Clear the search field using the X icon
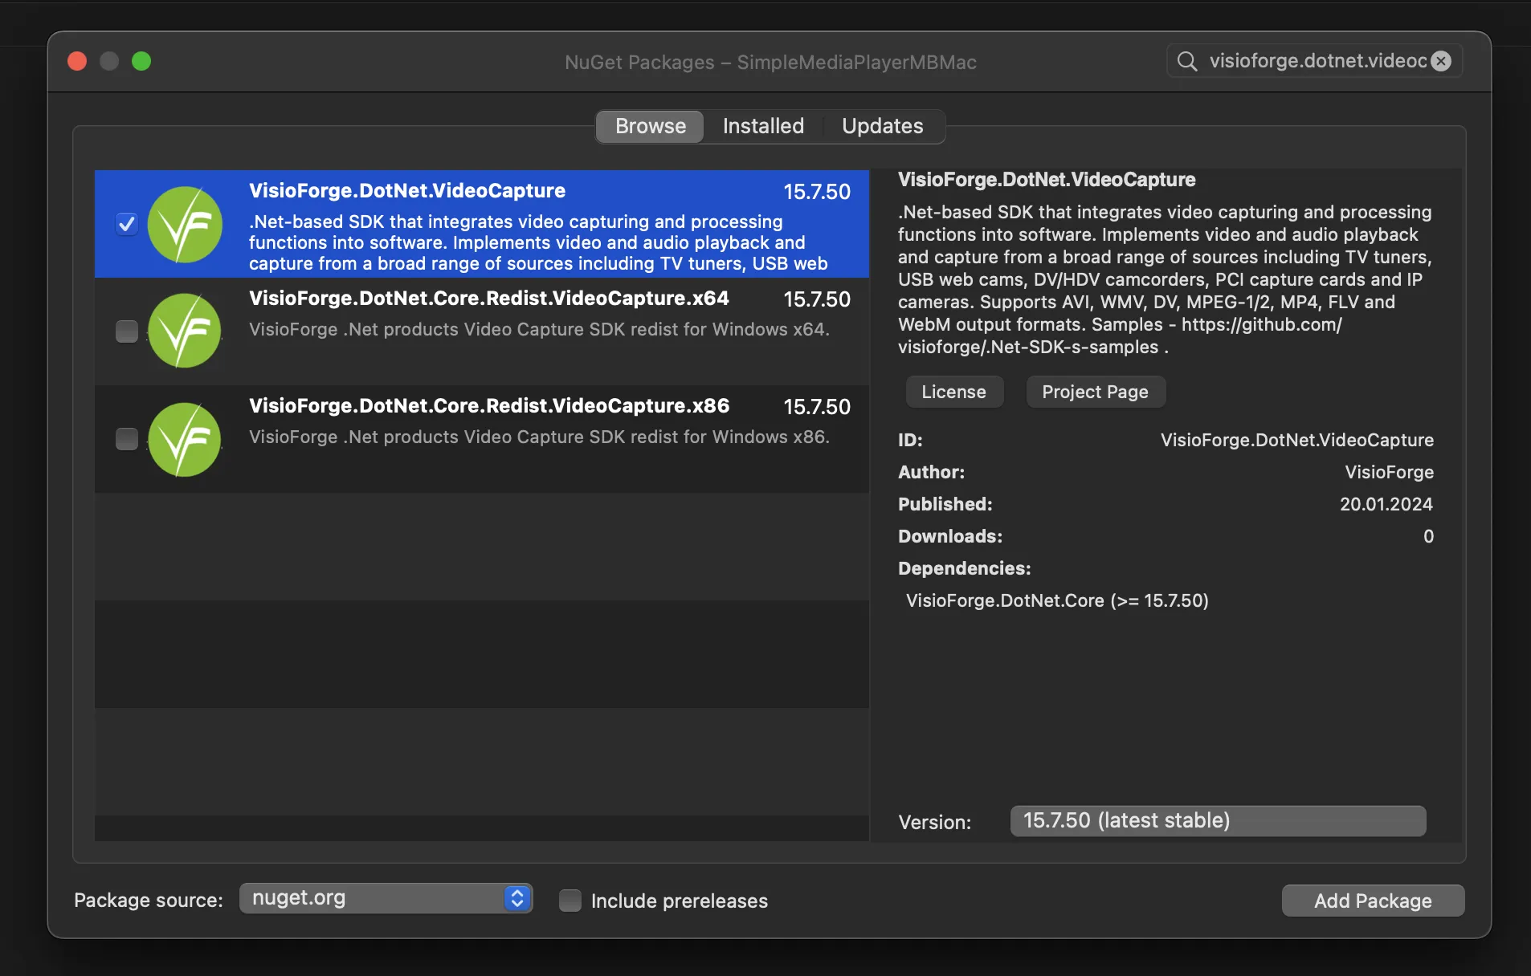1531x976 pixels. (1442, 60)
